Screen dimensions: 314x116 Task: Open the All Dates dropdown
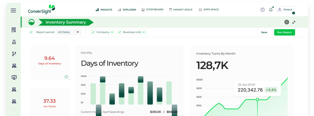click(69, 32)
